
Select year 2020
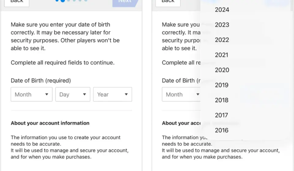(222, 70)
